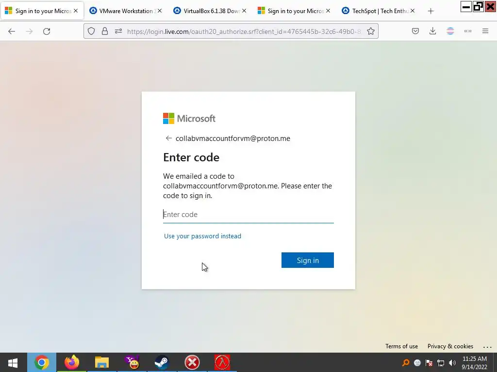Open site permissions icon in address bar
The image size is (497, 372).
tap(118, 31)
